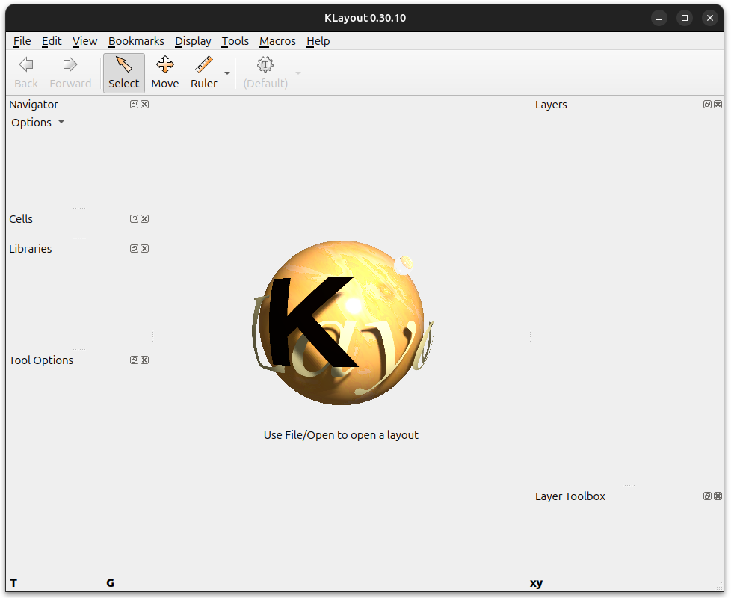Click the Back navigation arrow
The image size is (731, 598).
pyautogui.click(x=26, y=73)
